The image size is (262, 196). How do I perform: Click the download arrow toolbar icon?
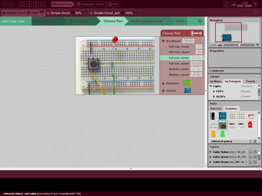tap(36, 4)
